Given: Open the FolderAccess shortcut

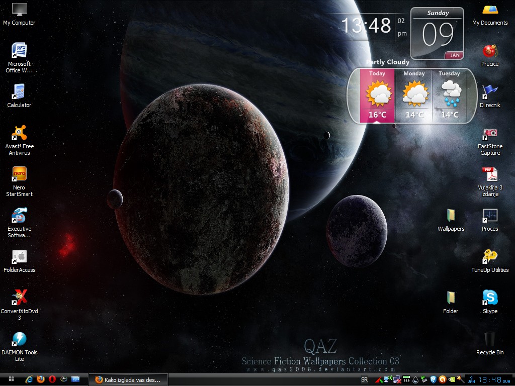Looking at the screenshot, I should 19,261.
